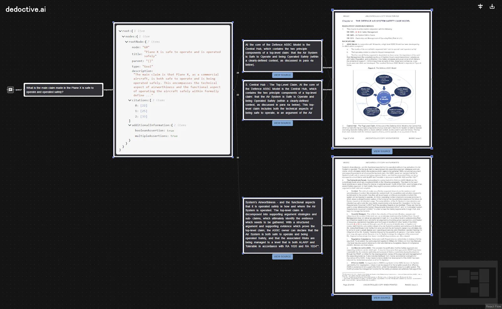Click the 'response1' handle label

click(x=108, y=90)
